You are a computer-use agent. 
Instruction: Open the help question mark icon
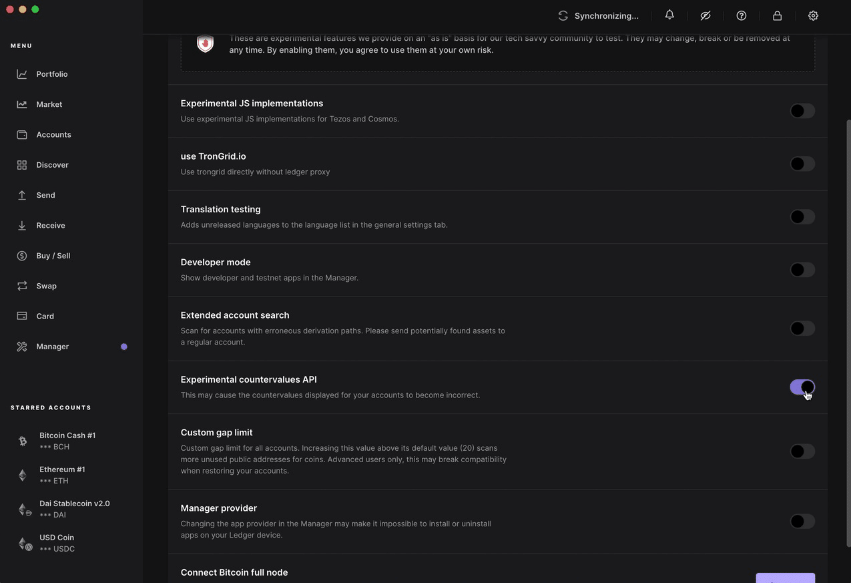(x=742, y=15)
